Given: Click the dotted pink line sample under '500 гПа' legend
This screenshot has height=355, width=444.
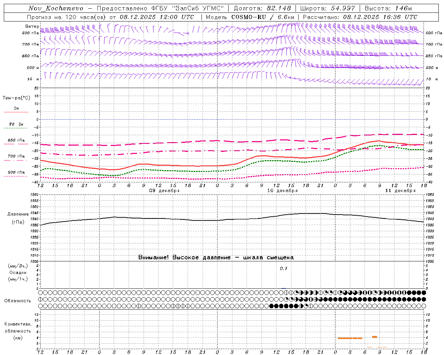Looking at the screenshot, I should click(x=16, y=176).
